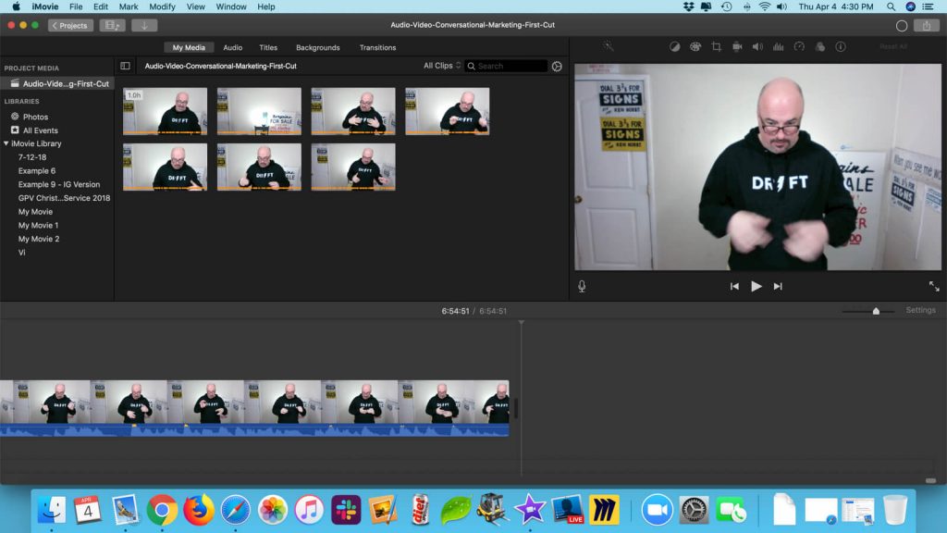Image resolution: width=947 pixels, height=533 pixels.
Task: Click the timeline zoom slider
Action: [876, 311]
